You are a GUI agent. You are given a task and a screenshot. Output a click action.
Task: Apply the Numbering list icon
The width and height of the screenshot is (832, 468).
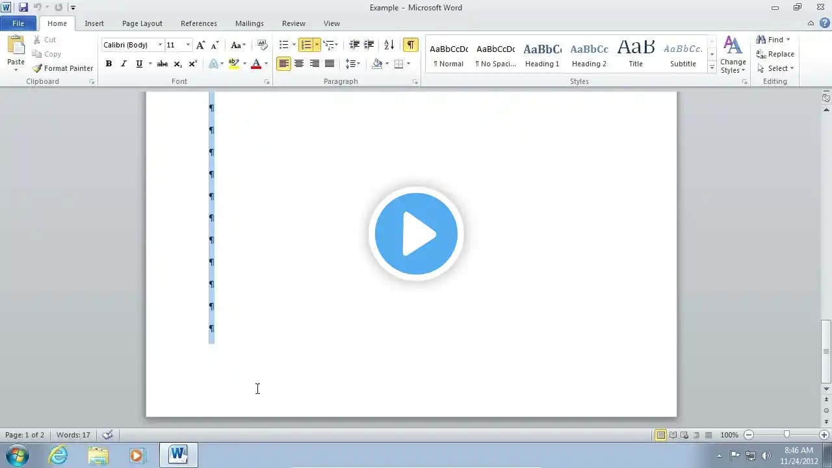point(306,45)
